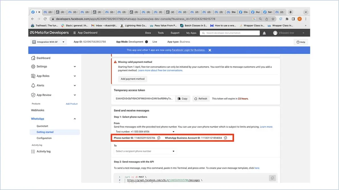This screenshot has width=339, height=190.
Task: Expand the Settings sidebar section
Action: 75,67
